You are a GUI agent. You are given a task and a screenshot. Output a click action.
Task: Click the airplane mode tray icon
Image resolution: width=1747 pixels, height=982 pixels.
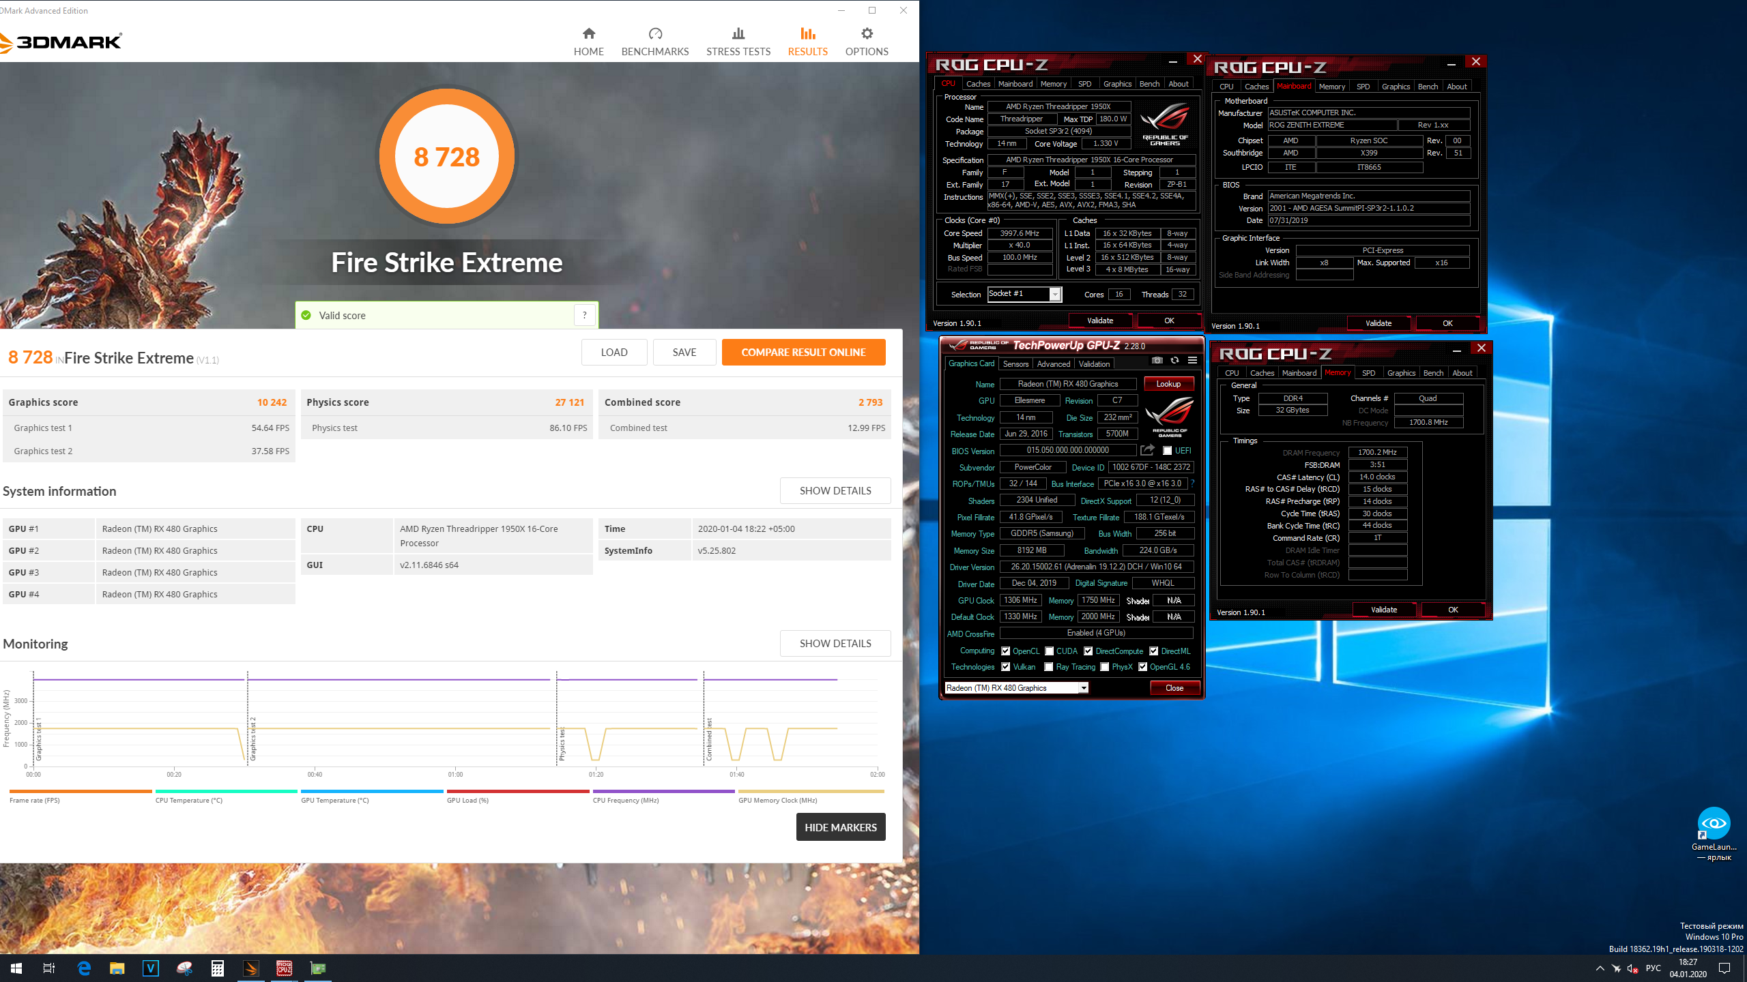pyautogui.click(x=1616, y=968)
